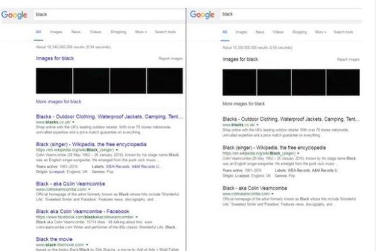Click 'Liverpool' origin link in left window
This screenshot has width=376, height=251.
pos(57,172)
